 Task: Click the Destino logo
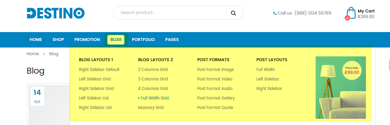point(56,13)
